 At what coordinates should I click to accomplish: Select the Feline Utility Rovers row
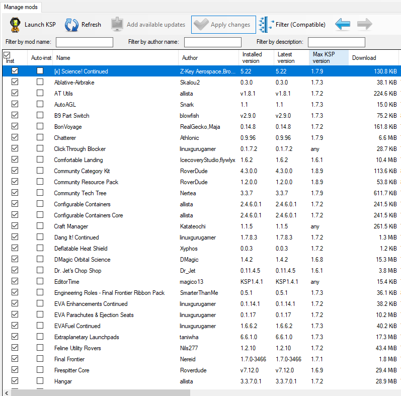click(202, 348)
